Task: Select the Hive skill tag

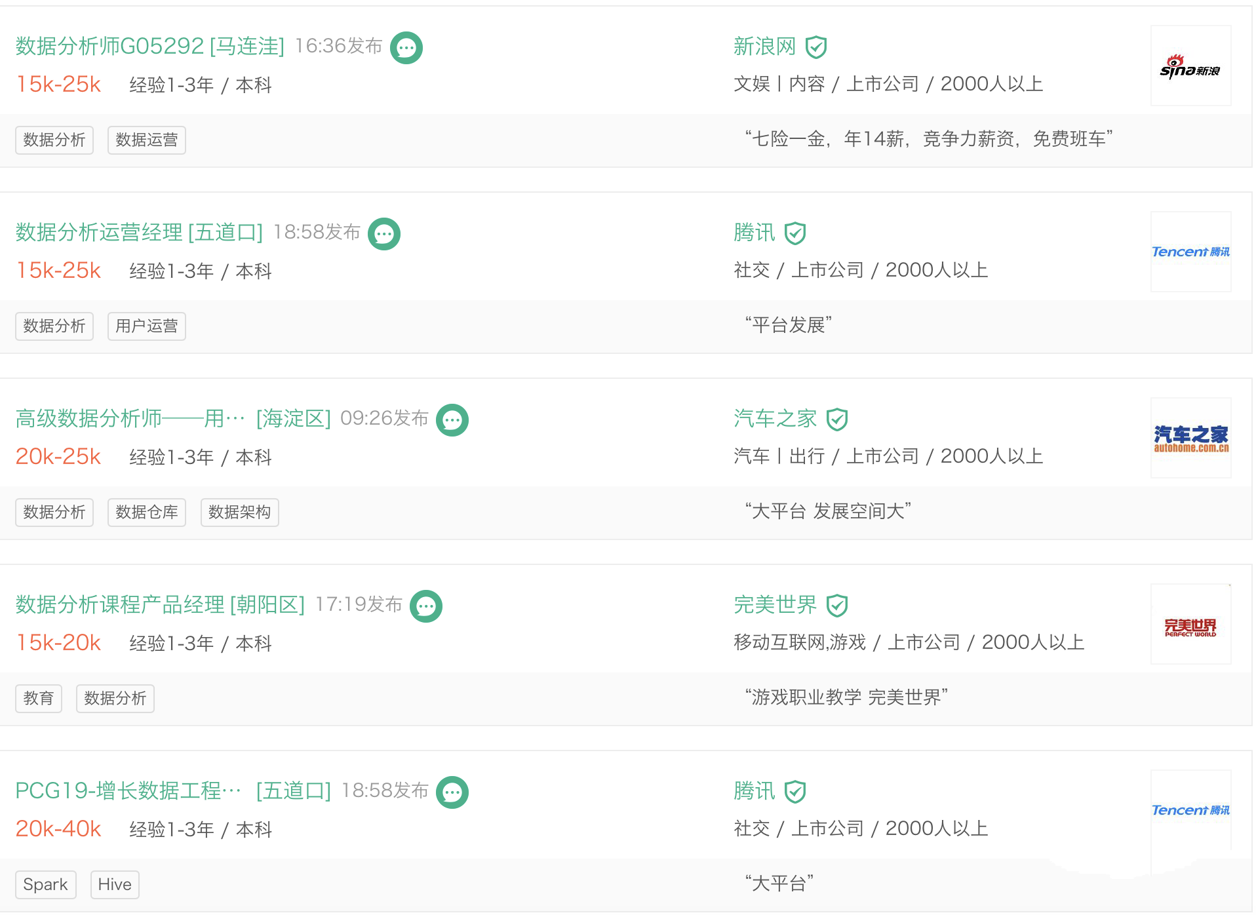Action: coord(115,885)
